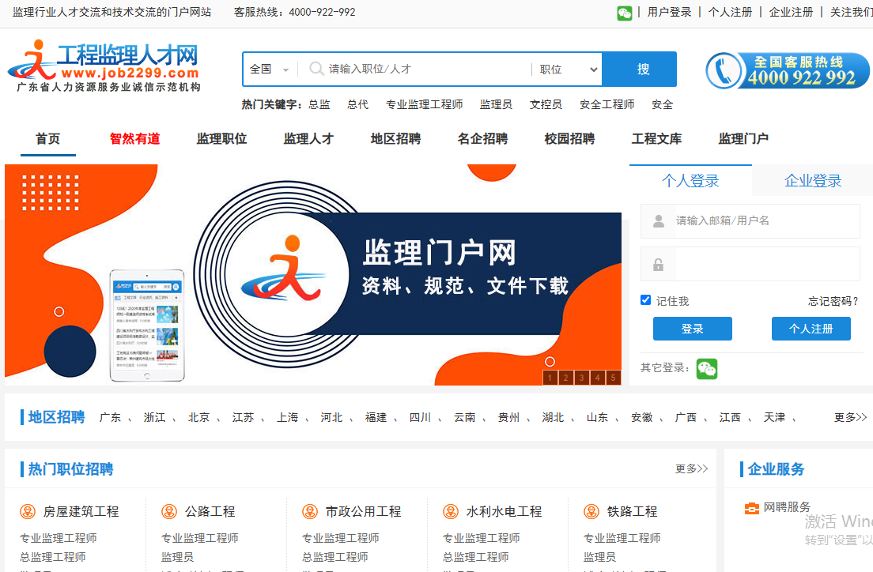873x572 pixels.
Task: Uncheck the 记住我 remember-me checkbox
Action: (645, 300)
